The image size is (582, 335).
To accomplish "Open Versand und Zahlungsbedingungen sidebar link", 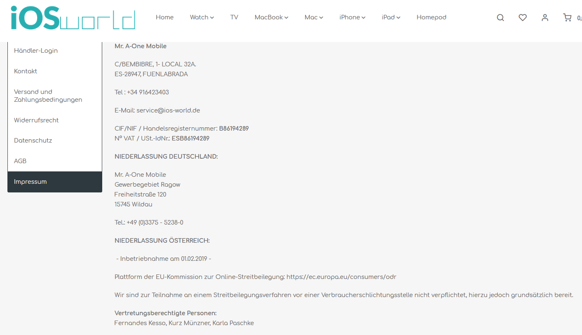I will (55, 96).
